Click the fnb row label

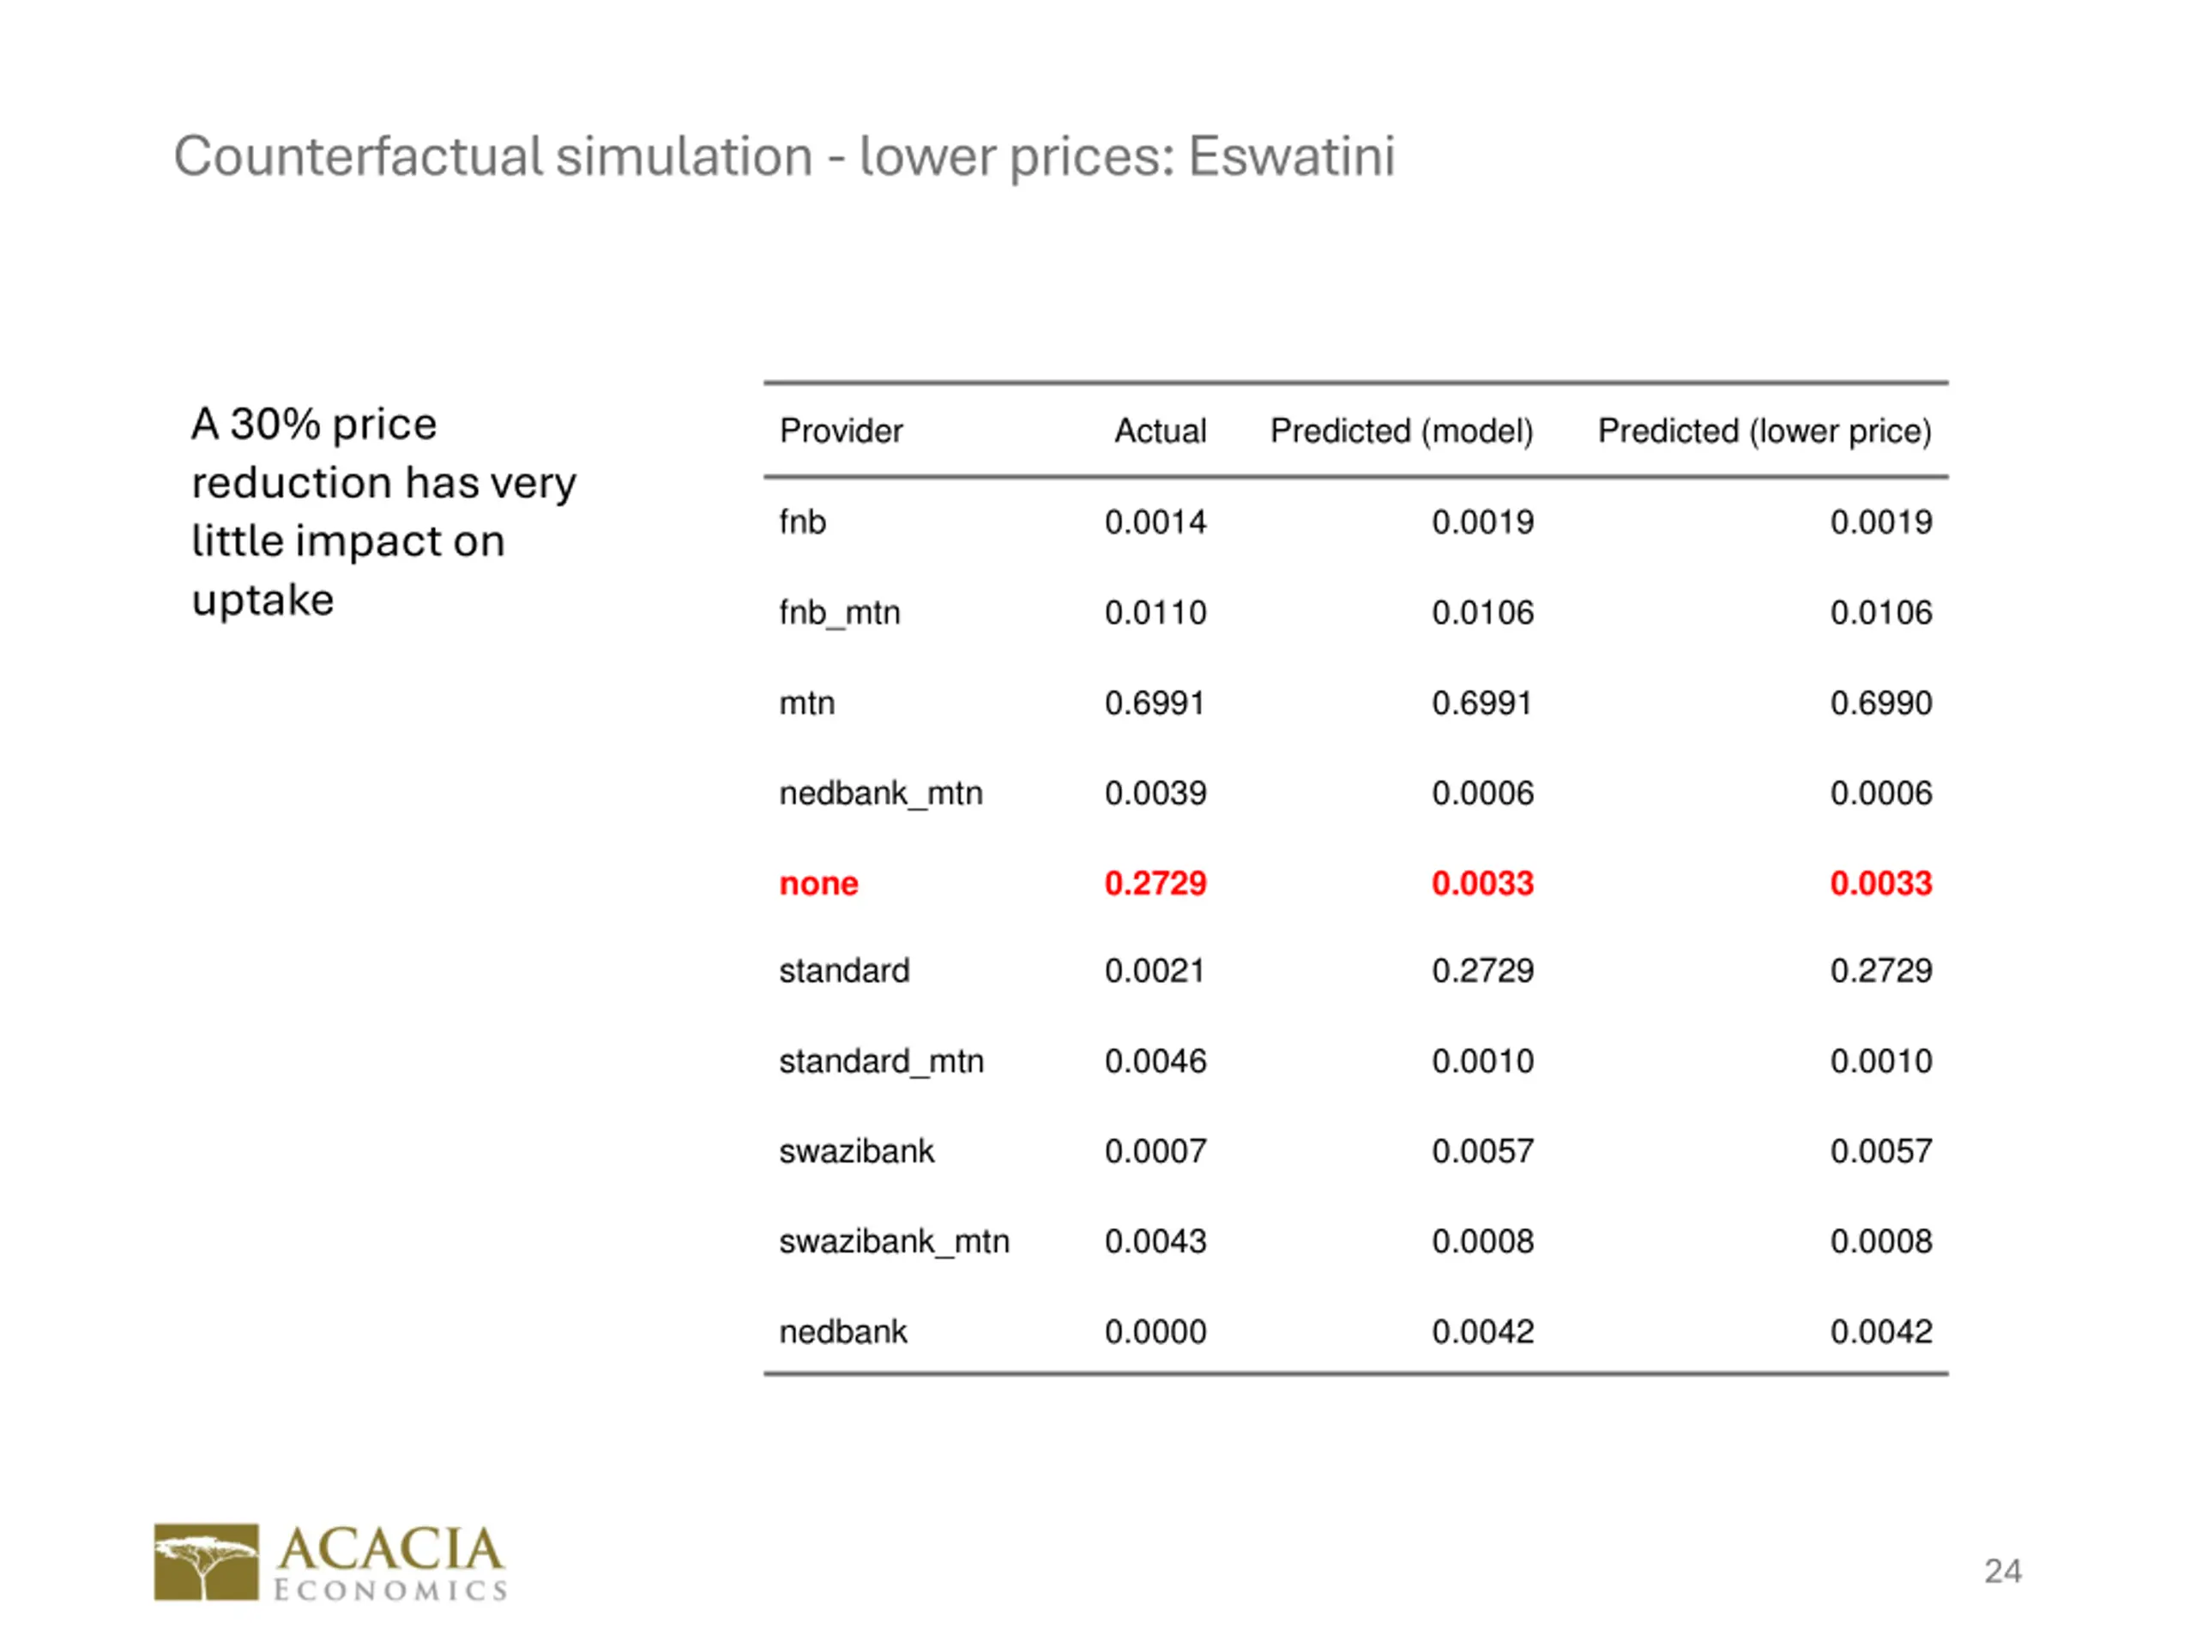coord(802,522)
